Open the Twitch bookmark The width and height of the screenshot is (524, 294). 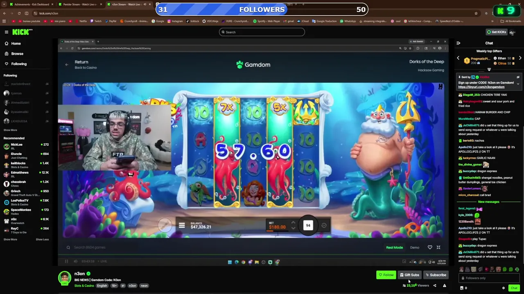pyautogui.click(x=96, y=21)
